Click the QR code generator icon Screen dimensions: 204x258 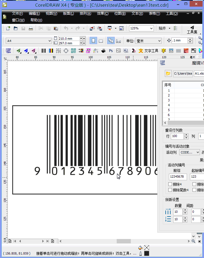[x=73, y=51]
